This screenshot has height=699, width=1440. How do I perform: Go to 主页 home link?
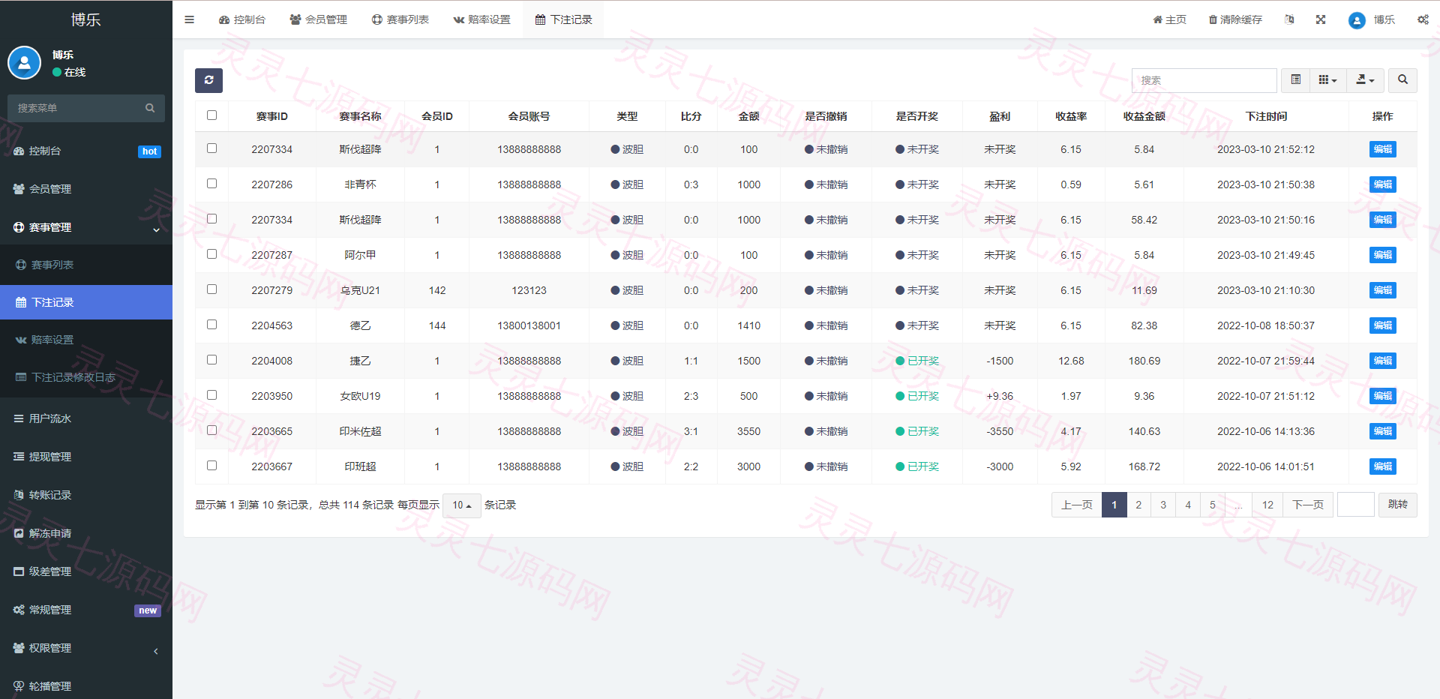click(1169, 19)
